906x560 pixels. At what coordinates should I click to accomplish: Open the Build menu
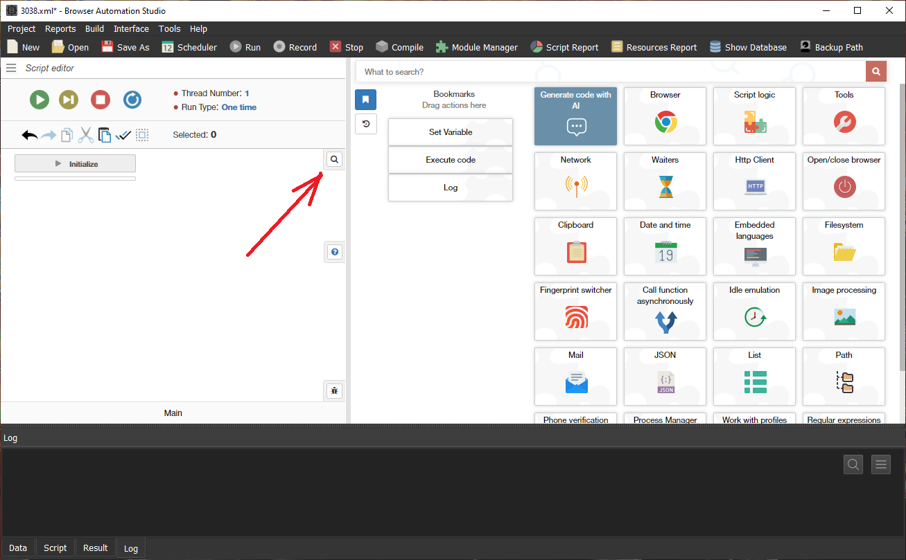(94, 29)
